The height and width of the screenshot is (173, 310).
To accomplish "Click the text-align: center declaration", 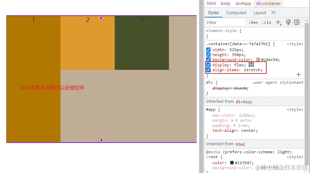I will point(235,130).
